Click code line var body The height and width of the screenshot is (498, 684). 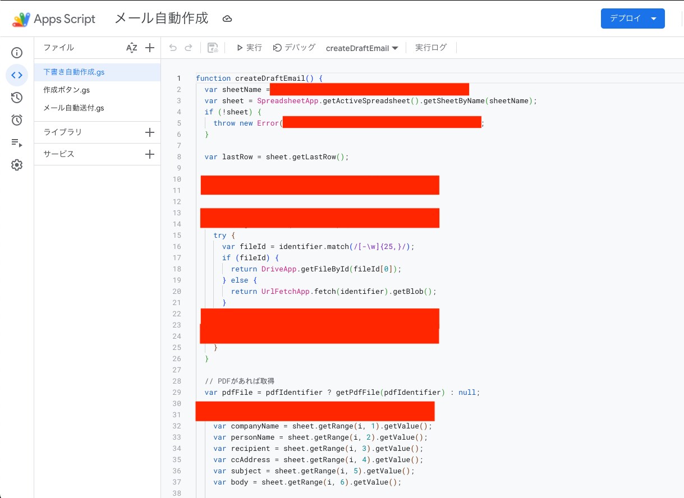click(308, 482)
